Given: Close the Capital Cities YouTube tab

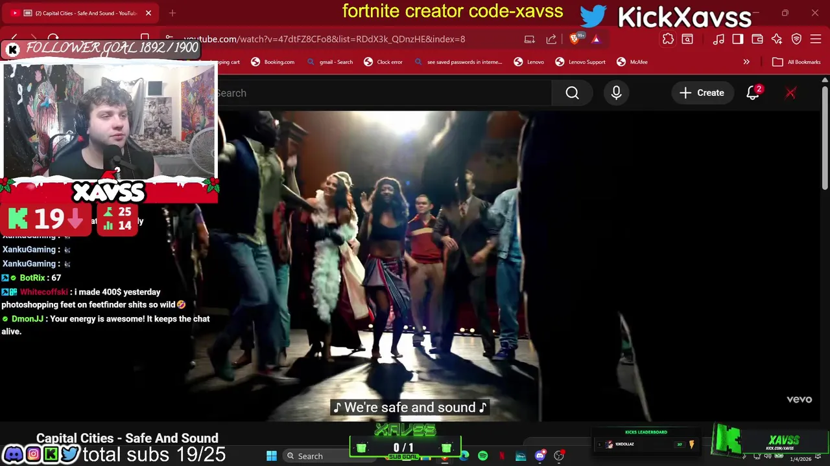Looking at the screenshot, I should point(148,13).
